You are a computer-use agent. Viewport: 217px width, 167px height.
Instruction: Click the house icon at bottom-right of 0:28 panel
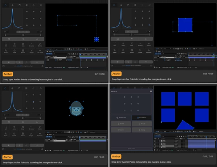[151, 66]
